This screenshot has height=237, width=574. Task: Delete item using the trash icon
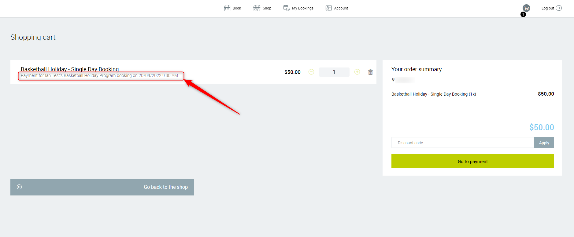point(370,72)
